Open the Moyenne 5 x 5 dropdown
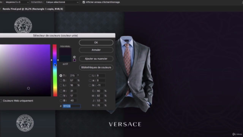The image size is (243, 137). [17, 2]
